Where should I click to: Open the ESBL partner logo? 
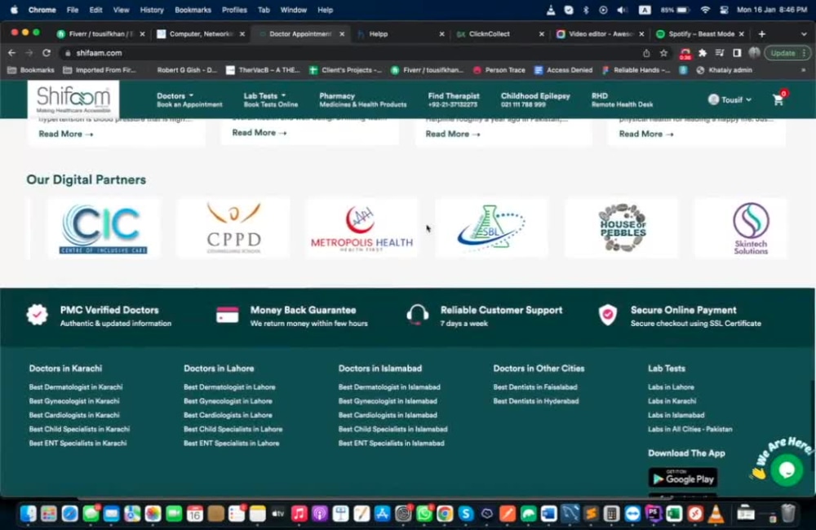[490, 228]
